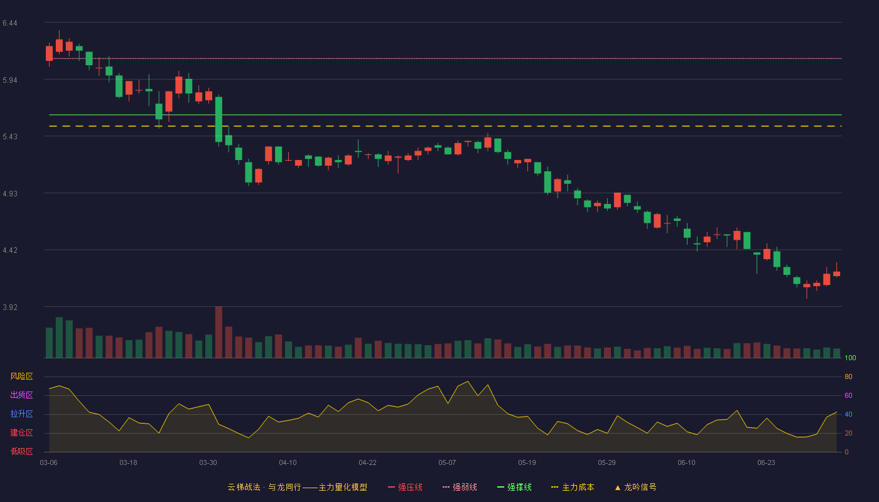Click the 5.43 price axis label
The width and height of the screenshot is (879, 502).
pyautogui.click(x=10, y=137)
